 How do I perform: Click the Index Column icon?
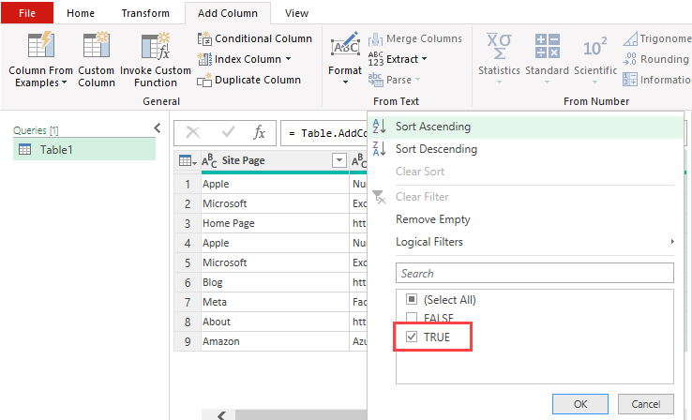204,59
